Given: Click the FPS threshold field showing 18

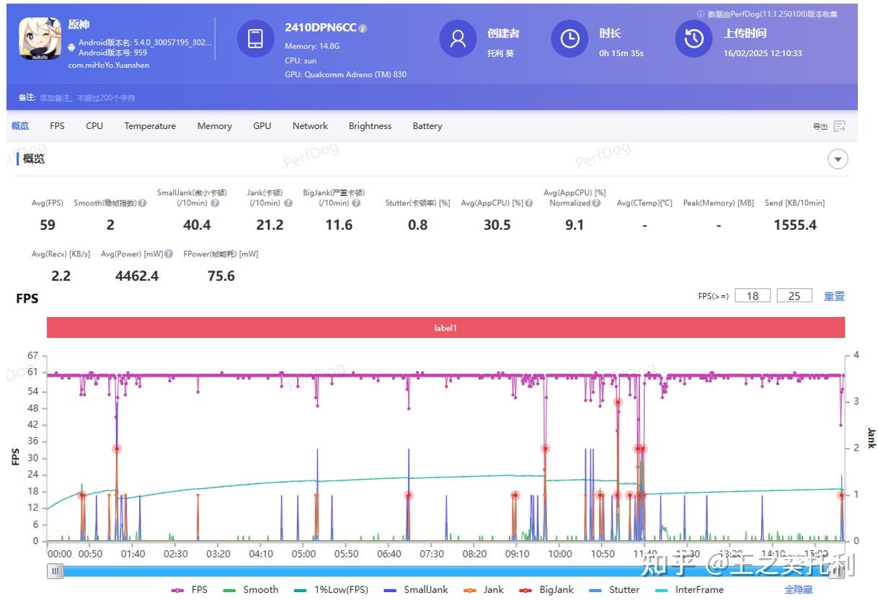Looking at the screenshot, I should 753,296.
